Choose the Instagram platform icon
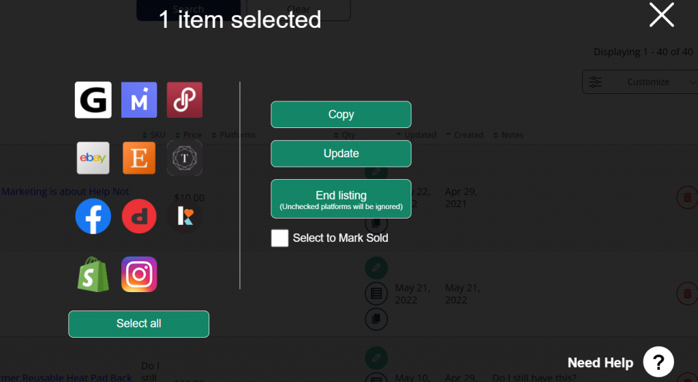The height and width of the screenshot is (382, 698). point(139,274)
